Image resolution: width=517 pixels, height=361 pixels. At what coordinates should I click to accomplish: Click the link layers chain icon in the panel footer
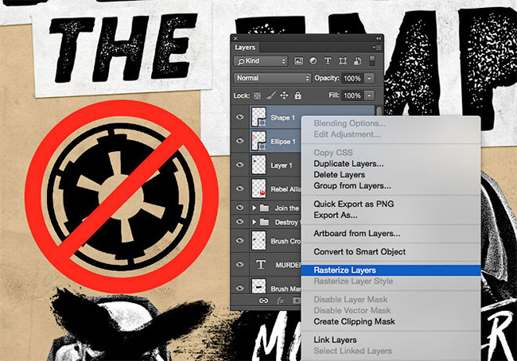coord(263,301)
